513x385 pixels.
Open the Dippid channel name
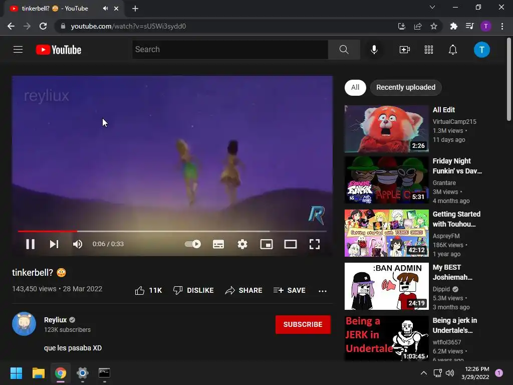coord(441,289)
